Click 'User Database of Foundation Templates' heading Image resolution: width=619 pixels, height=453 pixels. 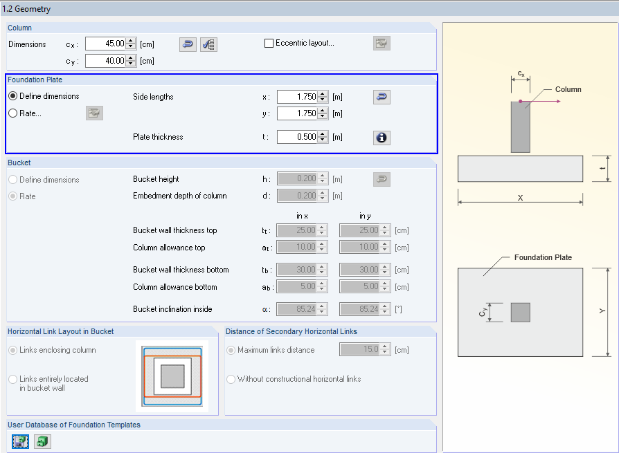[x=74, y=425]
